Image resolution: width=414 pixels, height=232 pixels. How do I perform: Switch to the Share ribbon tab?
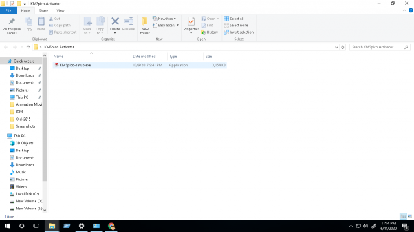pos(43,10)
